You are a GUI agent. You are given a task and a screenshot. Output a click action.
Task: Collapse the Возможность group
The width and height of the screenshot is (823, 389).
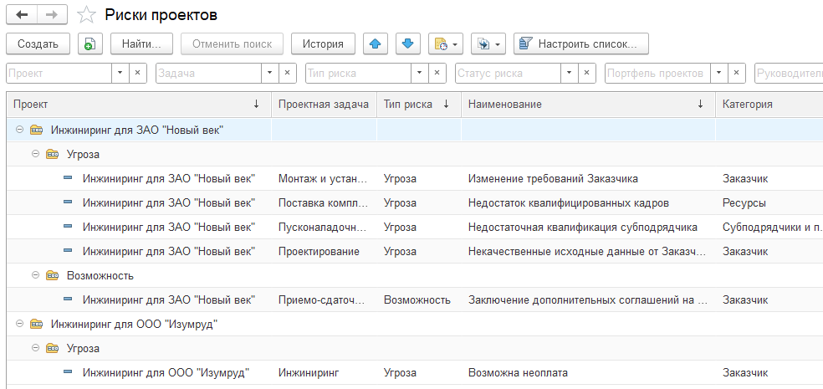tap(35, 275)
